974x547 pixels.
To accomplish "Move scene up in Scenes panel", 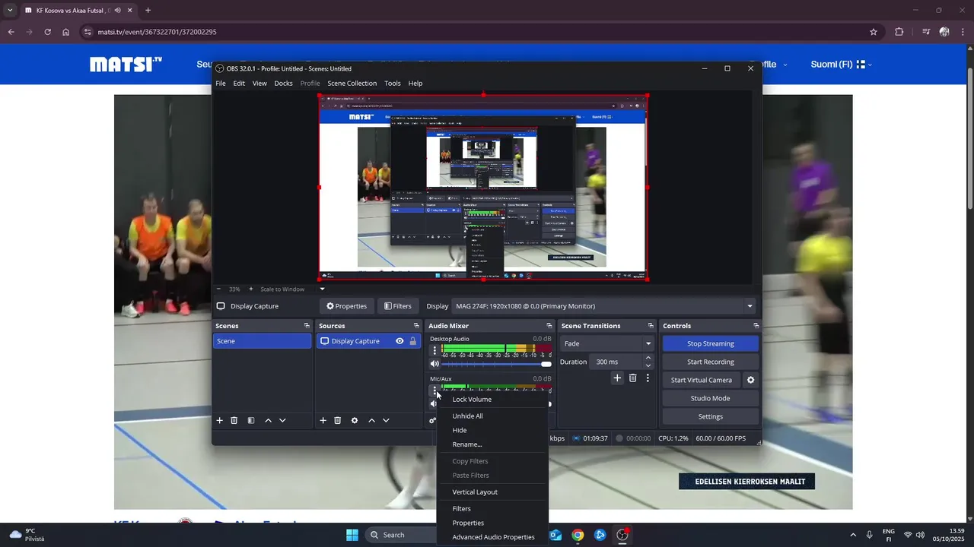I will point(268,420).
